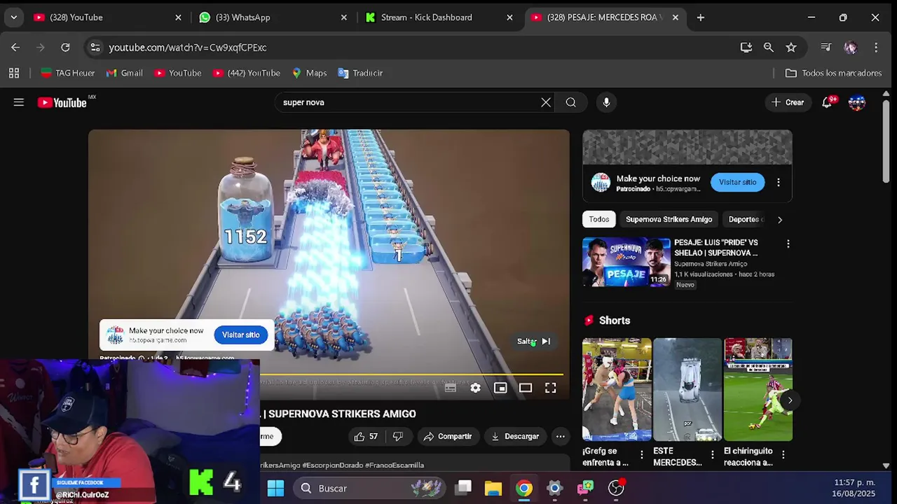Image resolution: width=897 pixels, height=504 pixels.
Task: Open the Grefg se enfrenta short
Action: tap(617, 390)
